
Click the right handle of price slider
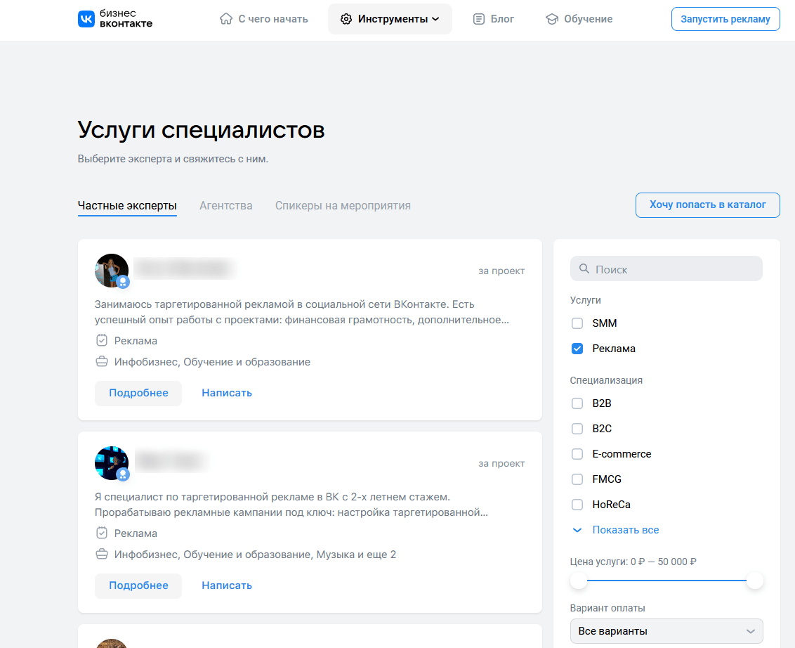click(755, 581)
